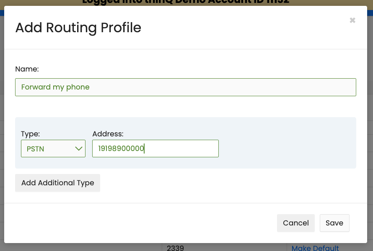Close the Add Routing Profile dialog

coord(352,20)
